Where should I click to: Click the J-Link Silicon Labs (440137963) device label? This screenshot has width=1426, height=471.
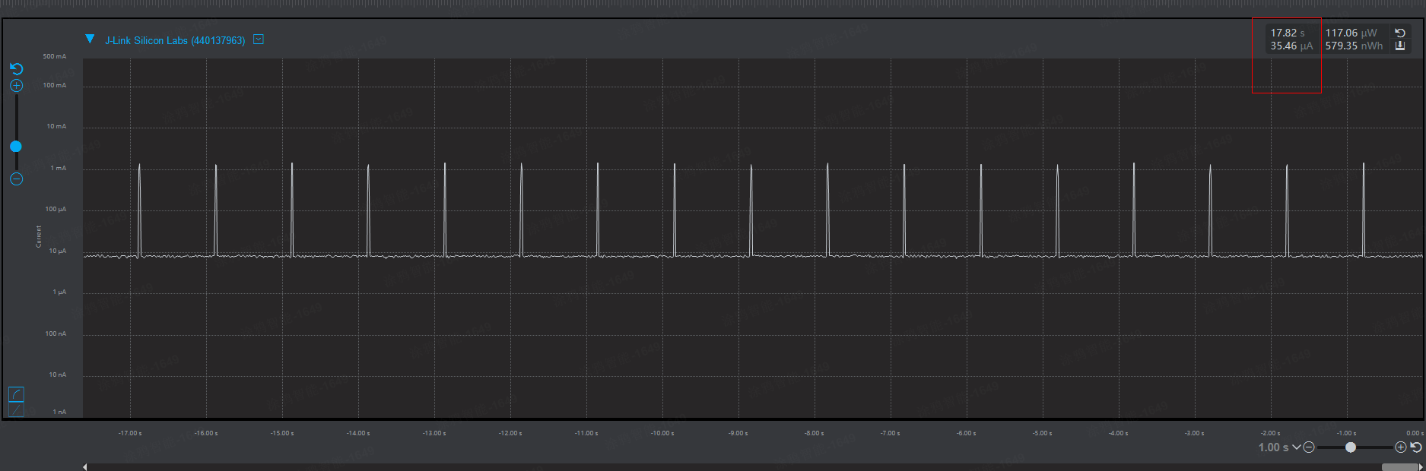click(175, 40)
